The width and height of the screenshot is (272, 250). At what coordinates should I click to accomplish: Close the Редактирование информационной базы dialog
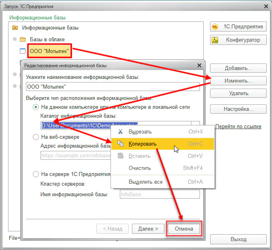pyautogui.click(x=199, y=65)
